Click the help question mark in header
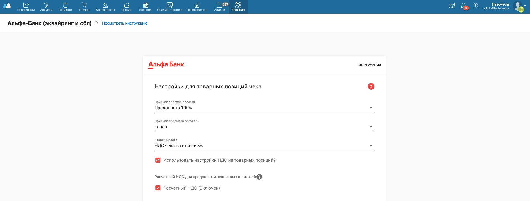The height and width of the screenshot is (201, 530). point(475,6)
